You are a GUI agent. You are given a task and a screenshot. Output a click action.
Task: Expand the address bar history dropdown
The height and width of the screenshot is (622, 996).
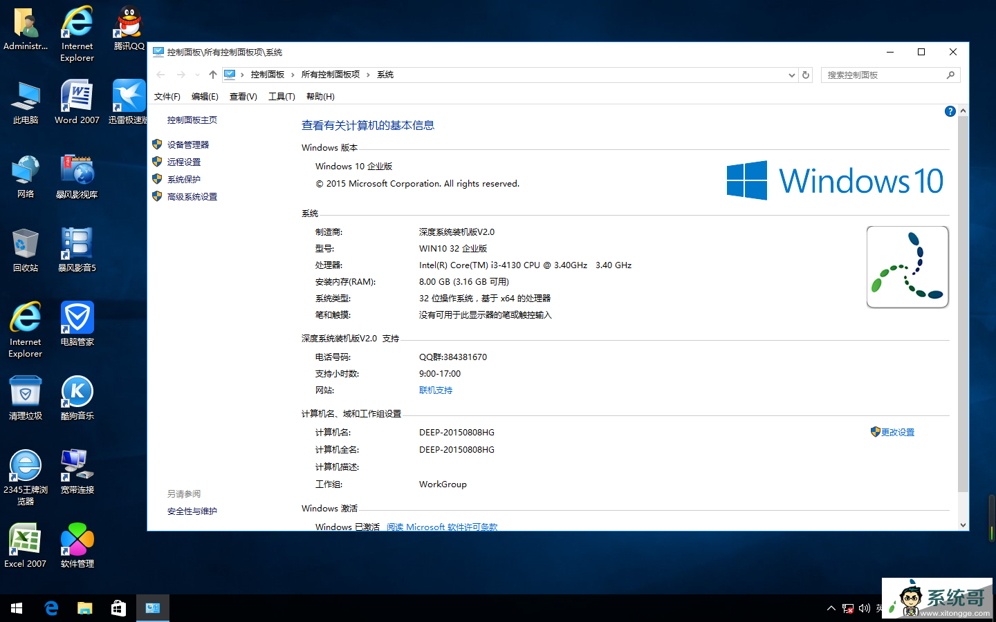click(792, 75)
